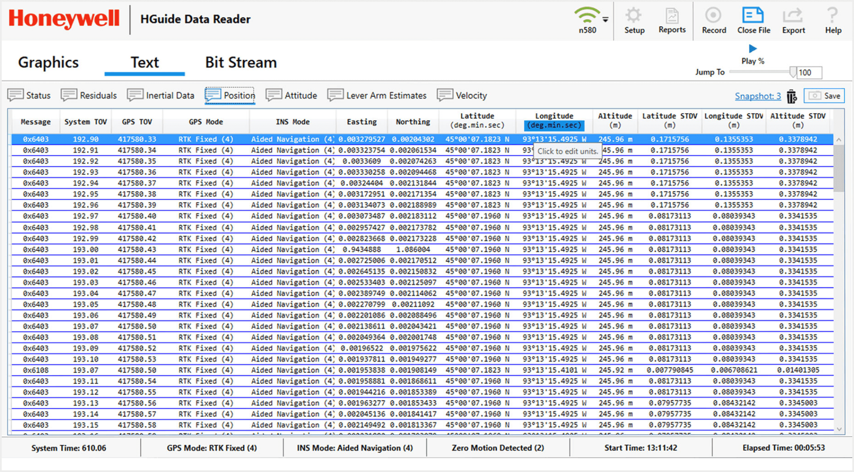Click the Altitude STDV (m) column header
This screenshot has width=854, height=472.
click(x=798, y=121)
